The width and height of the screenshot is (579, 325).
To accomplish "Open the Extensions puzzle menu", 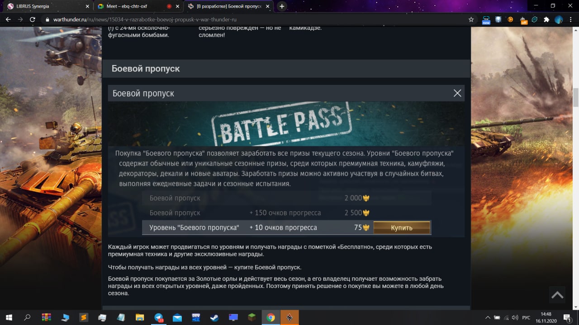I will pos(546,19).
